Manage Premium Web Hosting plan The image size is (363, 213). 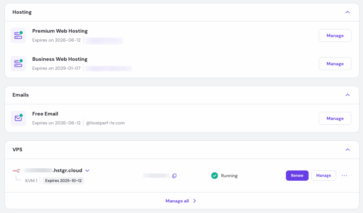(x=335, y=35)
